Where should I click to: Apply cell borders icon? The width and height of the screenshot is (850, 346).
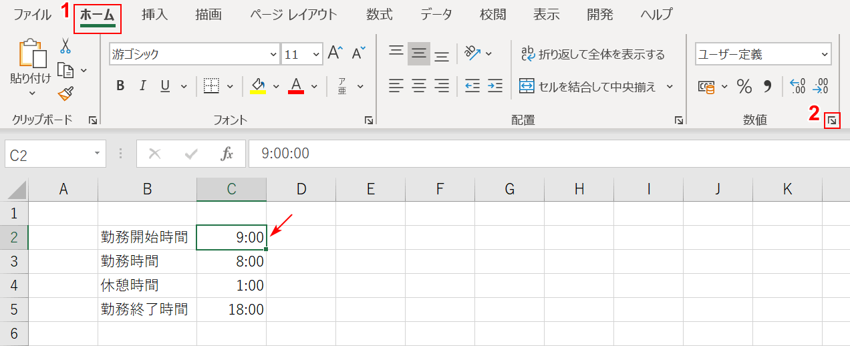point(212,85)
